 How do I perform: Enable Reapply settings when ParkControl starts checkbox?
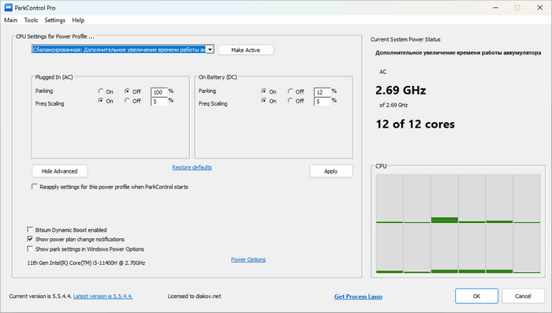click(34, 187)
